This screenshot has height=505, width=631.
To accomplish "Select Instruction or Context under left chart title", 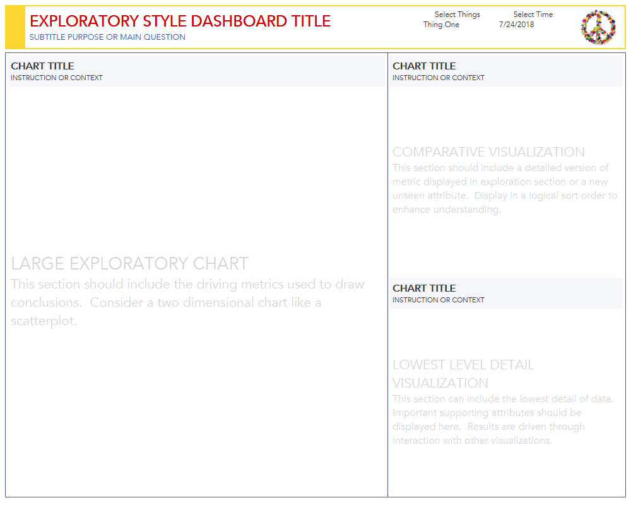I will (57, 78).
